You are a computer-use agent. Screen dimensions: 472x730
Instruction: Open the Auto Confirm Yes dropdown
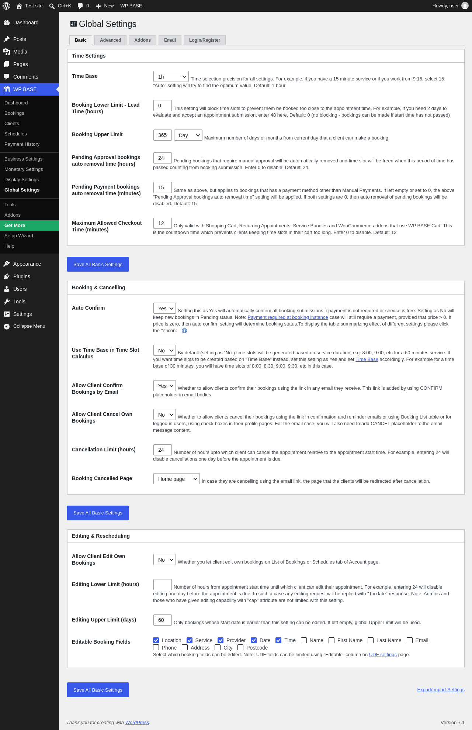(x=164, y=308)
